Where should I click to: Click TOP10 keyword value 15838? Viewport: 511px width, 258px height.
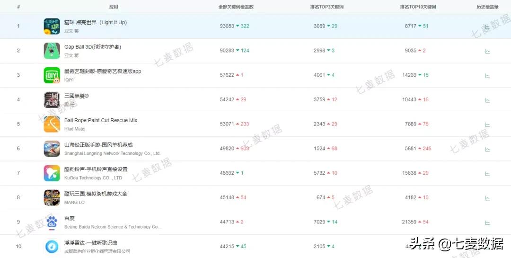(x=409, y=173)
